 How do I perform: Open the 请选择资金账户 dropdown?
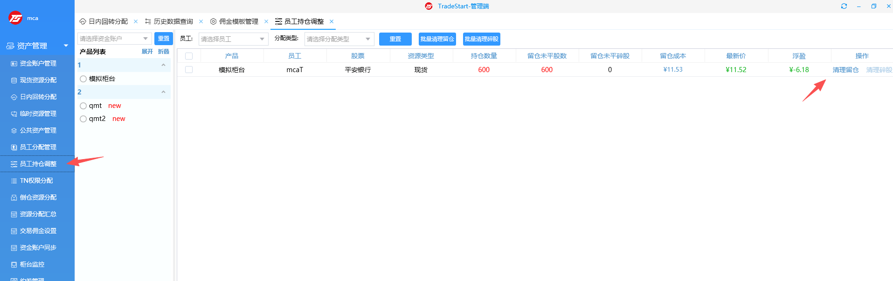115,39
